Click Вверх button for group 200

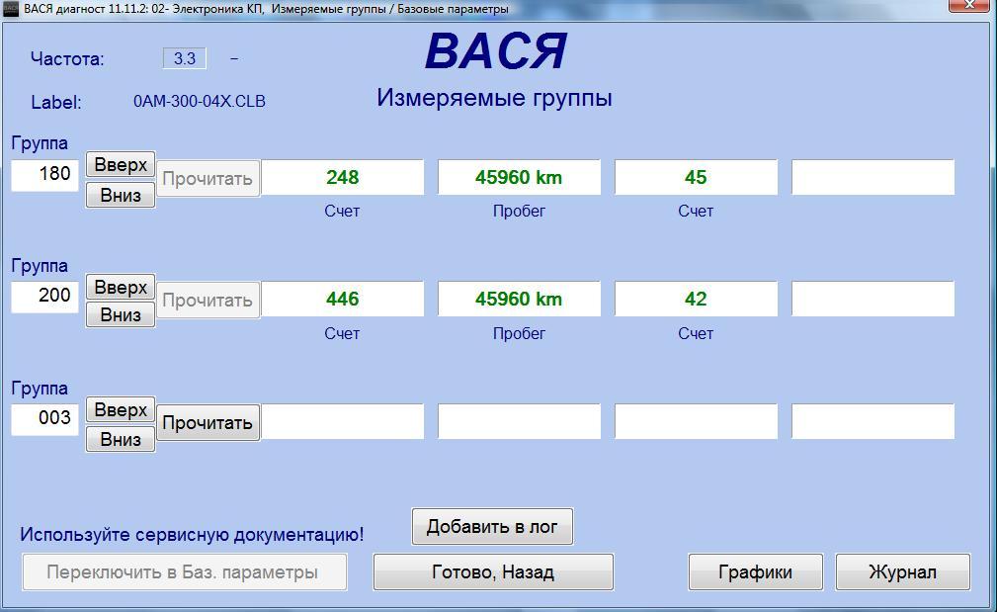point(121,288)
